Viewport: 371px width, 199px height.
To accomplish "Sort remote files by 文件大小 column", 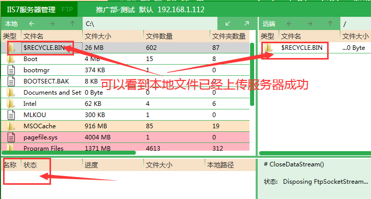I will coord(356,36).
